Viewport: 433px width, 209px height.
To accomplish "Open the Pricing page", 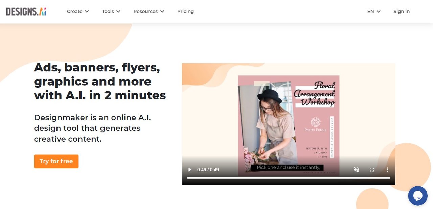I will coord(185,11).
